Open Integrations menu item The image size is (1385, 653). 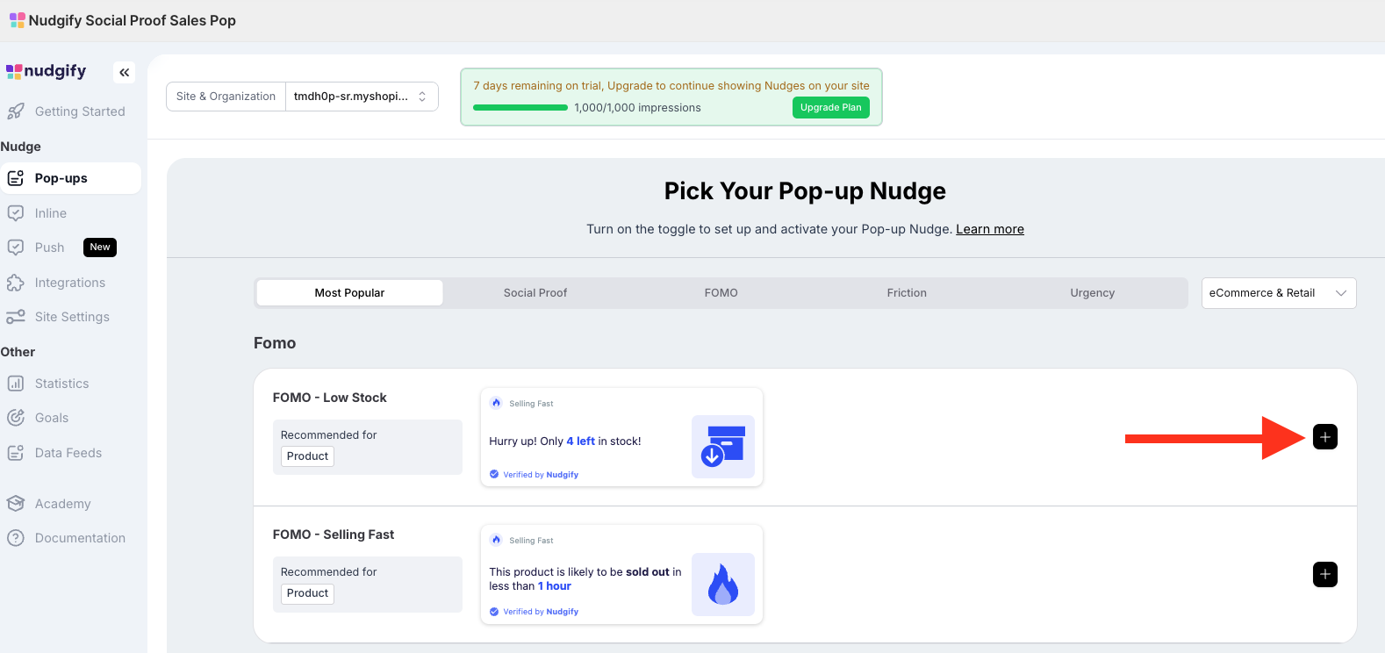[70, 283]
